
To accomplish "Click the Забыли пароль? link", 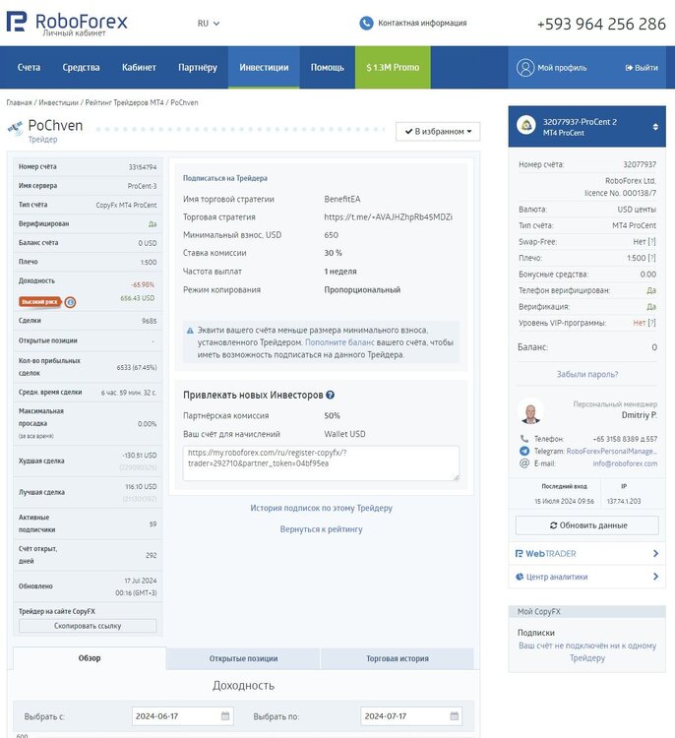I will point(587,374).
